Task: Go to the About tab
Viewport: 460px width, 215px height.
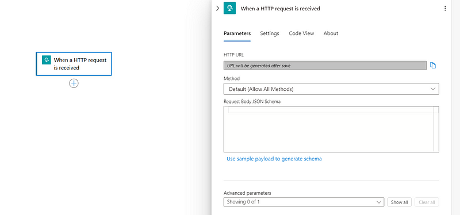Action: pyautogui.click(x=331, y=33)
